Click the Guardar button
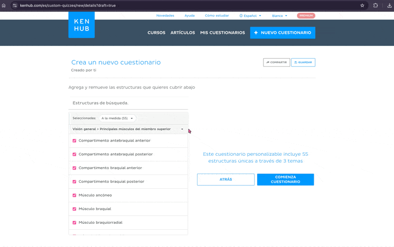Image resolution: width=394 pixels, height=247 pixels. 303,62
